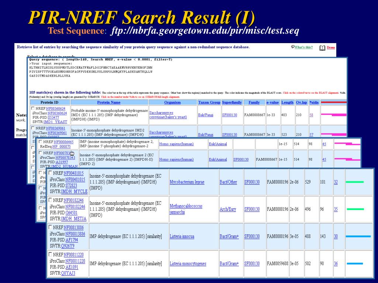Open Euk/Fungi link in IMD1 yeast row
This screenshot has width=378, height=283.
tap(206, 115)
